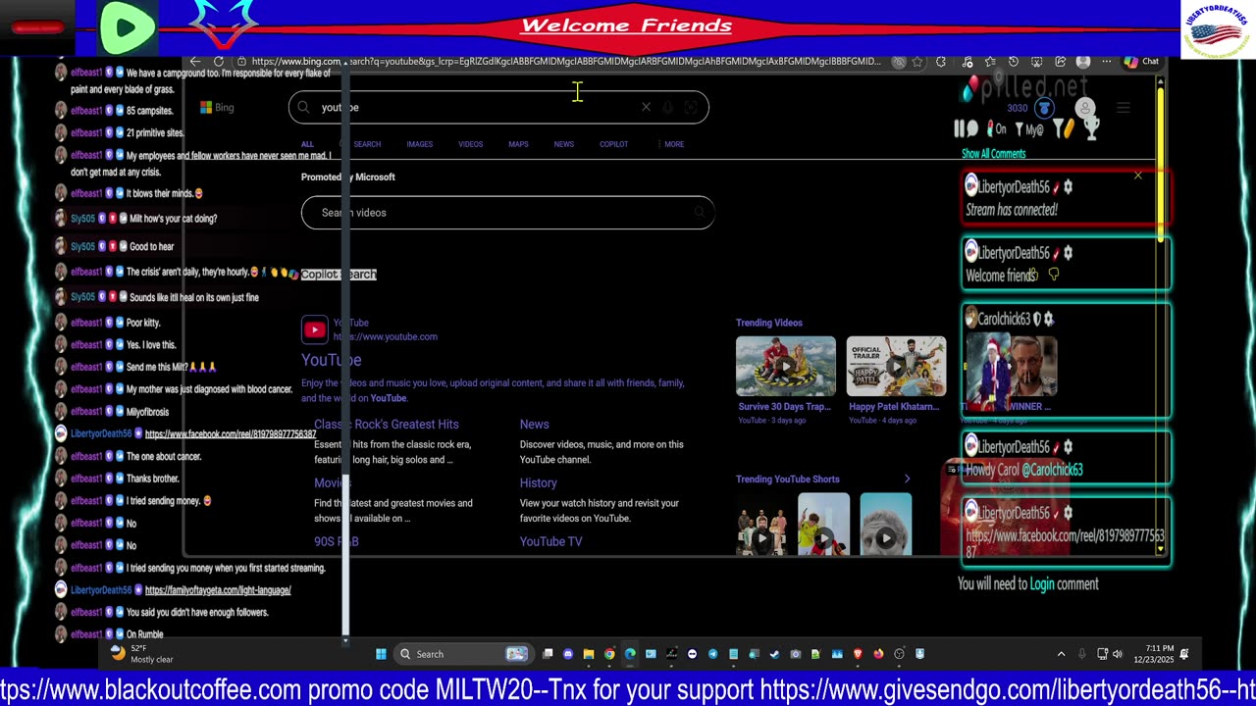This screenshot has width=1256, height=706.
Task: Open File Explorer from the taskbar
Action: pos(589,654)
